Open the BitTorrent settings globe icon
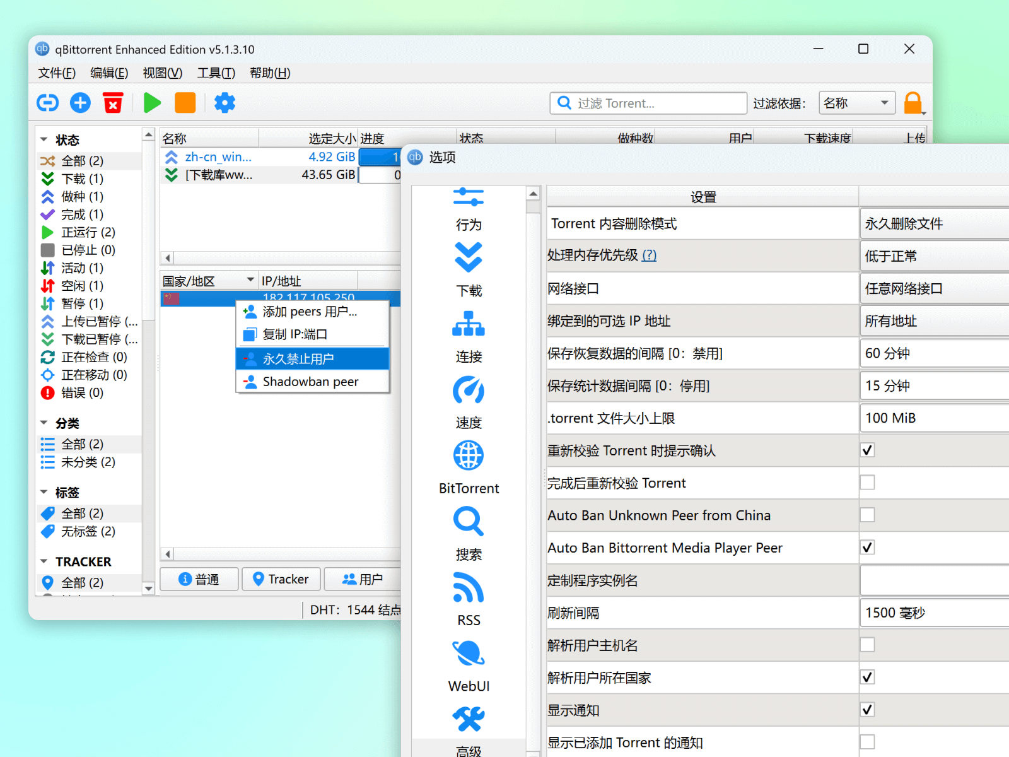The height and width of the screenshot is (757, 1009). (x=468, y=456)
